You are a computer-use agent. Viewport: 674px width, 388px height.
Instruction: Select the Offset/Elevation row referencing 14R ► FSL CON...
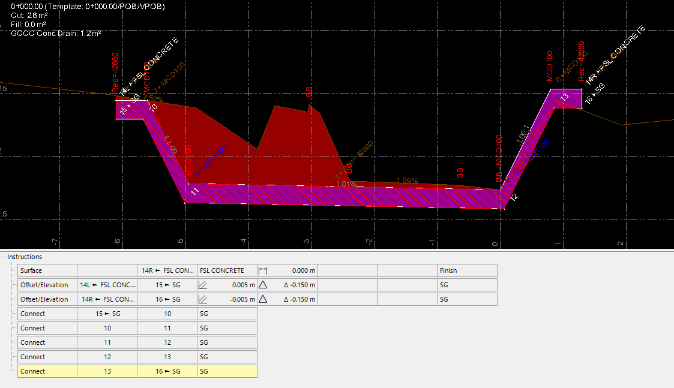47,299
